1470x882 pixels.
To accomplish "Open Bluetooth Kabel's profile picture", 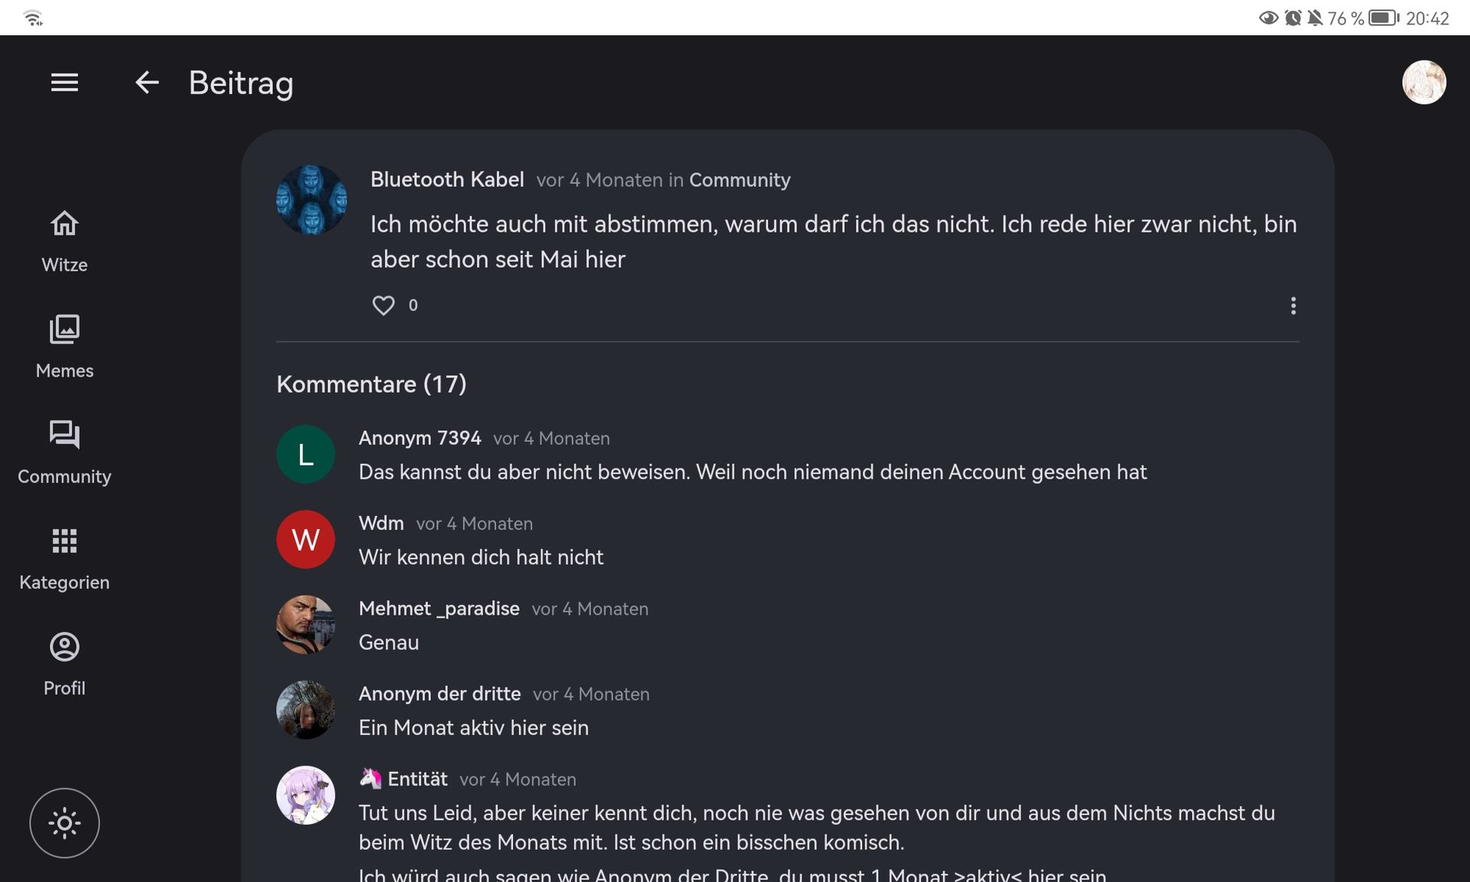I will click(312, 200).
